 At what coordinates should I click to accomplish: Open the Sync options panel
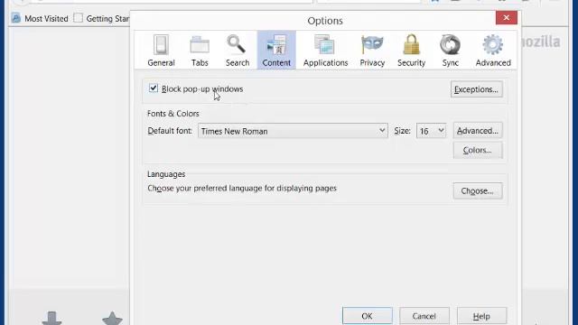(x=450, y=51)
